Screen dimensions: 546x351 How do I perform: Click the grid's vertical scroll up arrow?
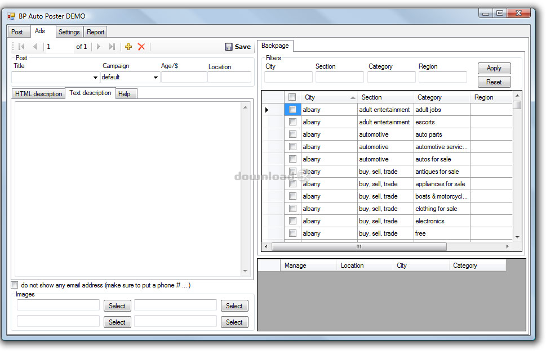(x=517, y=96)
